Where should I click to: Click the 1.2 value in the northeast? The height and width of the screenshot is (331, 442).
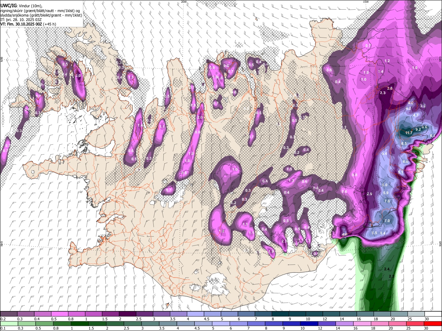[x=387, y=61]
